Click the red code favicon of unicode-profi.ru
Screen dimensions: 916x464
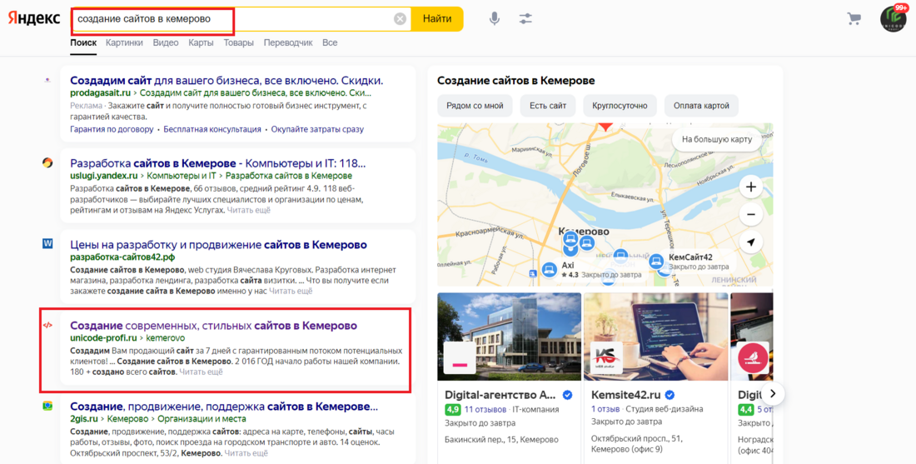coord(47,325)
